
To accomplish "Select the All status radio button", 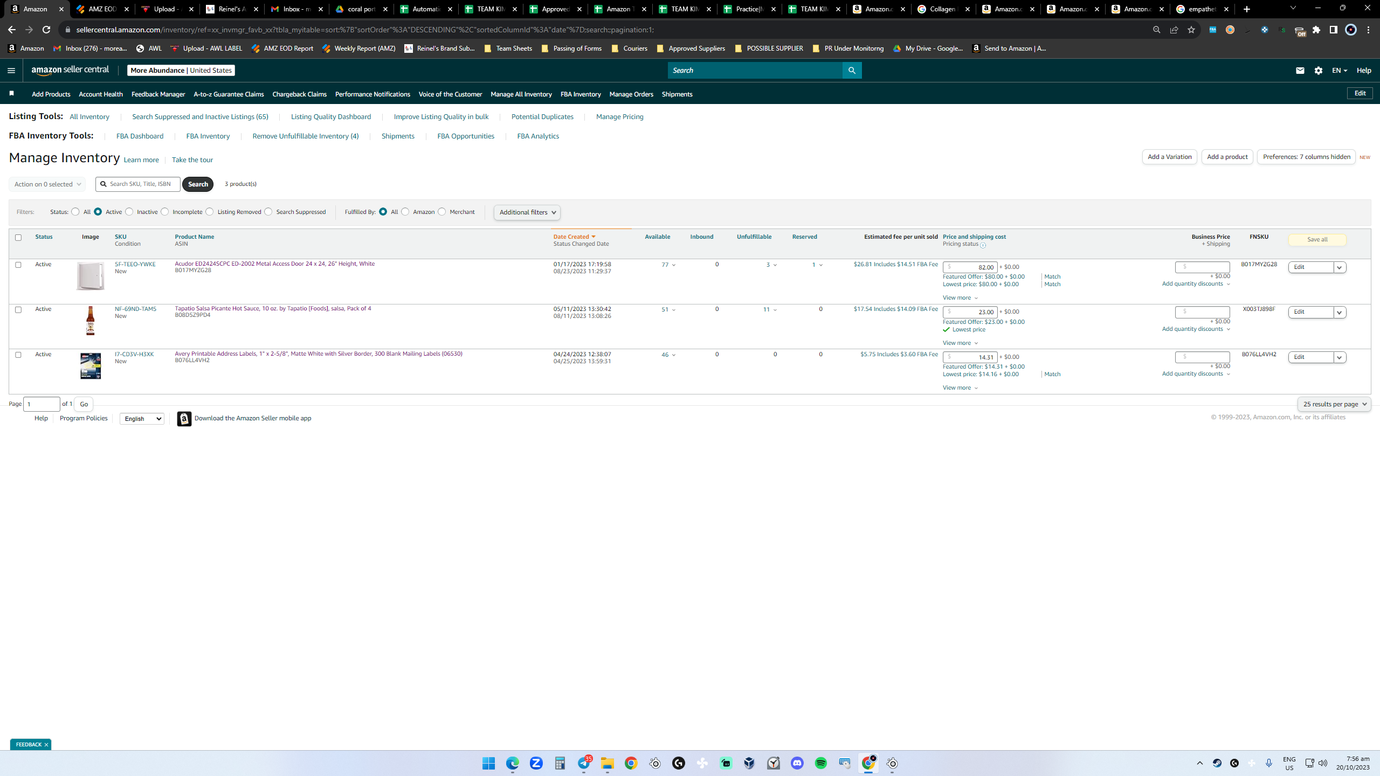I will click(x=75, y=212).
